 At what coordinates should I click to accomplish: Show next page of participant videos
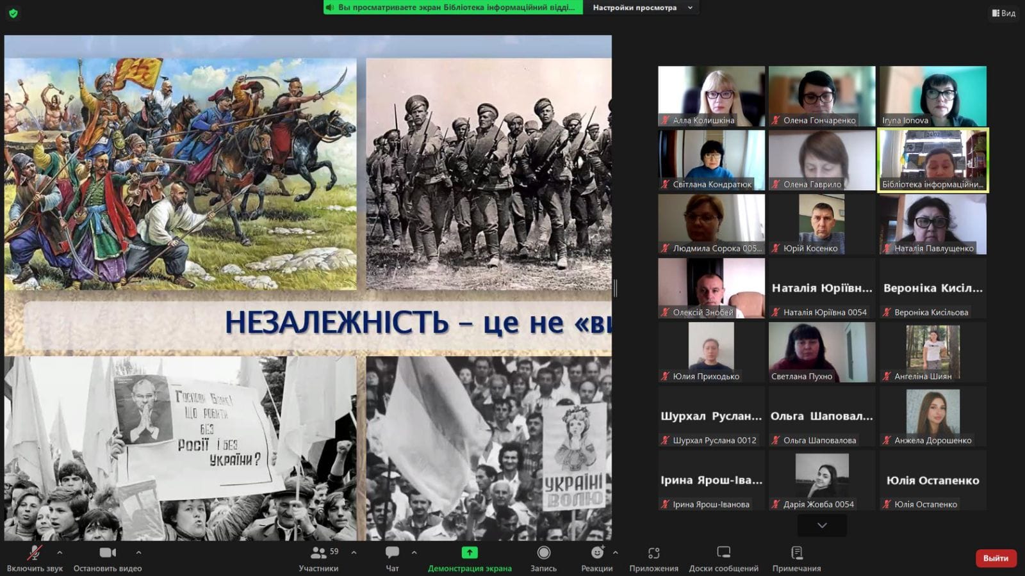tap(822, 525)
